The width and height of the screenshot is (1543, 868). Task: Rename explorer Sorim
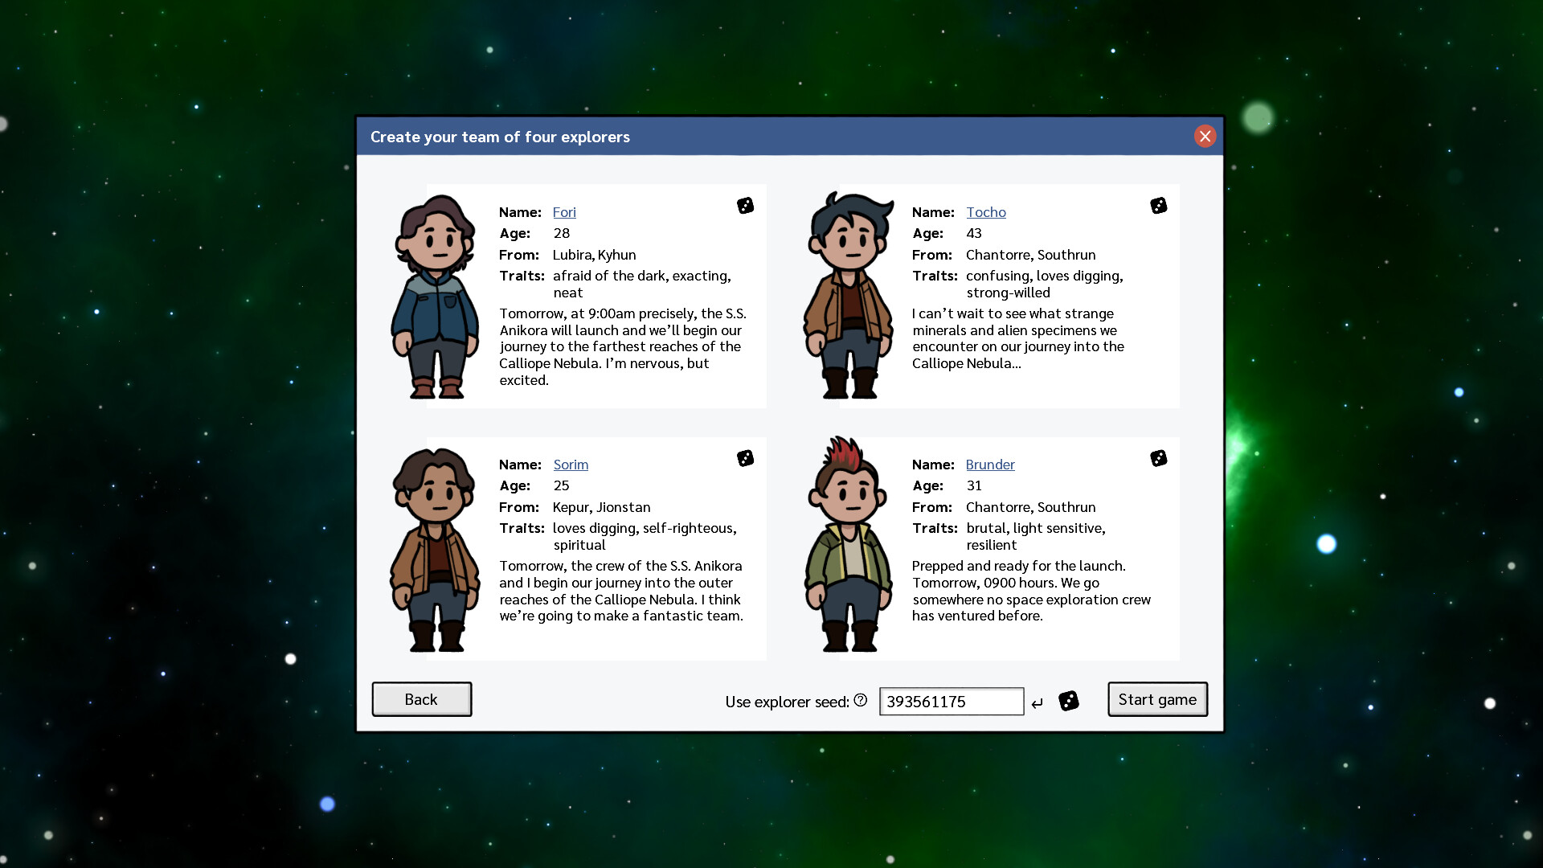[571, 465]
